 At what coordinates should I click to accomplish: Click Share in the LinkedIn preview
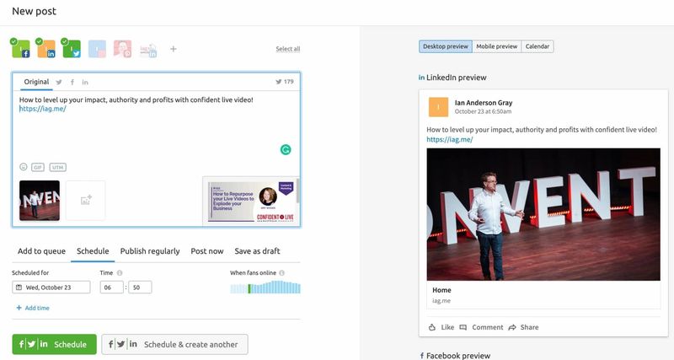tap(523, 327)
